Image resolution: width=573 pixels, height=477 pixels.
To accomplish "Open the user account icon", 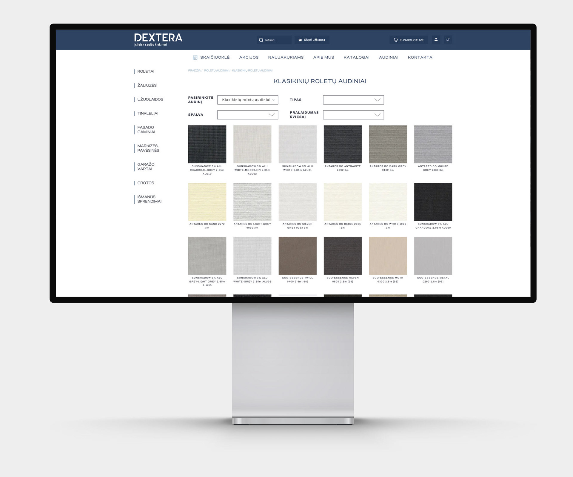I will pos(436,40).
